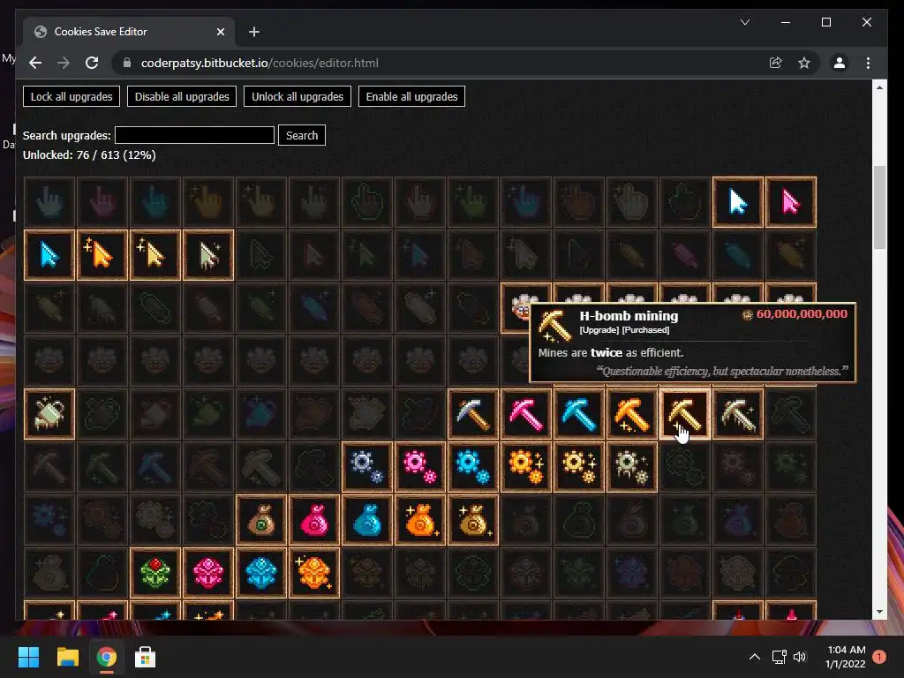Go back to previous page

[35, 63]
